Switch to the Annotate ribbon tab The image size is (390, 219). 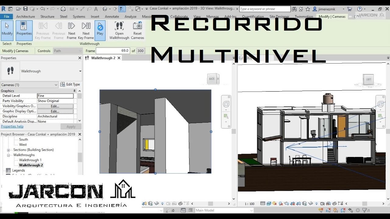(x=112, y=16)
